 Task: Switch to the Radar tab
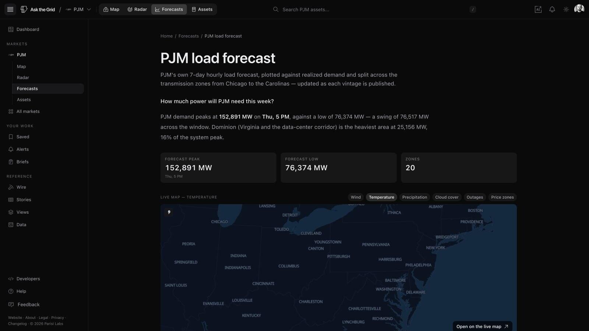[137, 10]
